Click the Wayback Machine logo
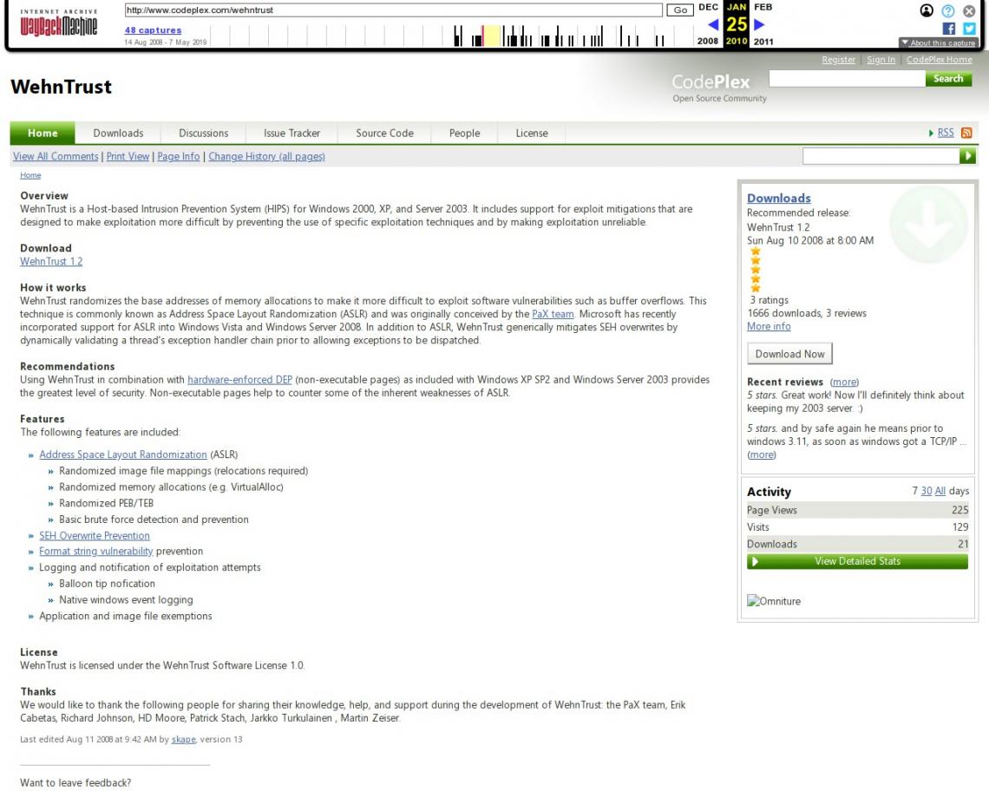 [x=59, y=23]
